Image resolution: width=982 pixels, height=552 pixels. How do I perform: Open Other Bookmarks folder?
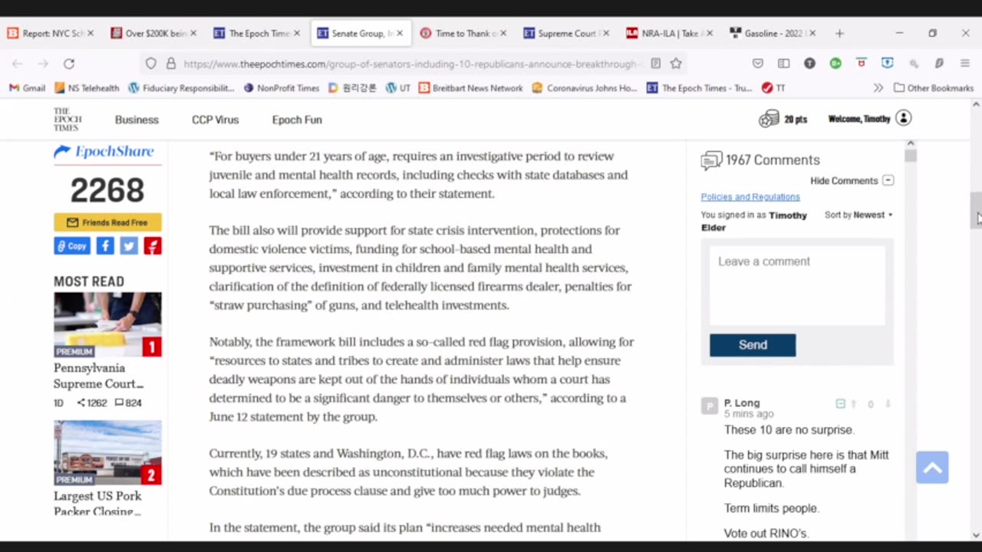pyautogui.click(x=934, y=88)
